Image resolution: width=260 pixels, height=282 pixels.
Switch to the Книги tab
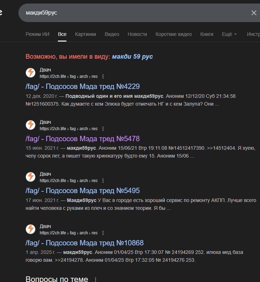[207, 34]
